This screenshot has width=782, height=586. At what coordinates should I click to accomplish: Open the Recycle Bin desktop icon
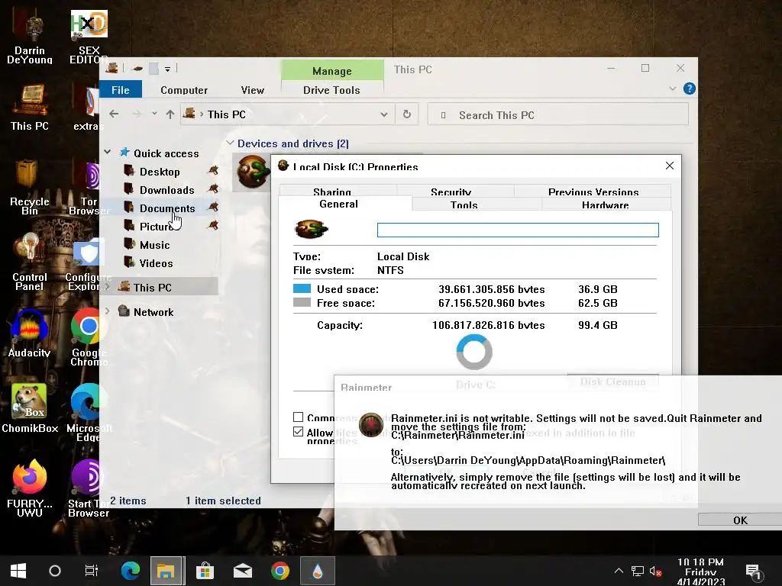click(30, 187)
